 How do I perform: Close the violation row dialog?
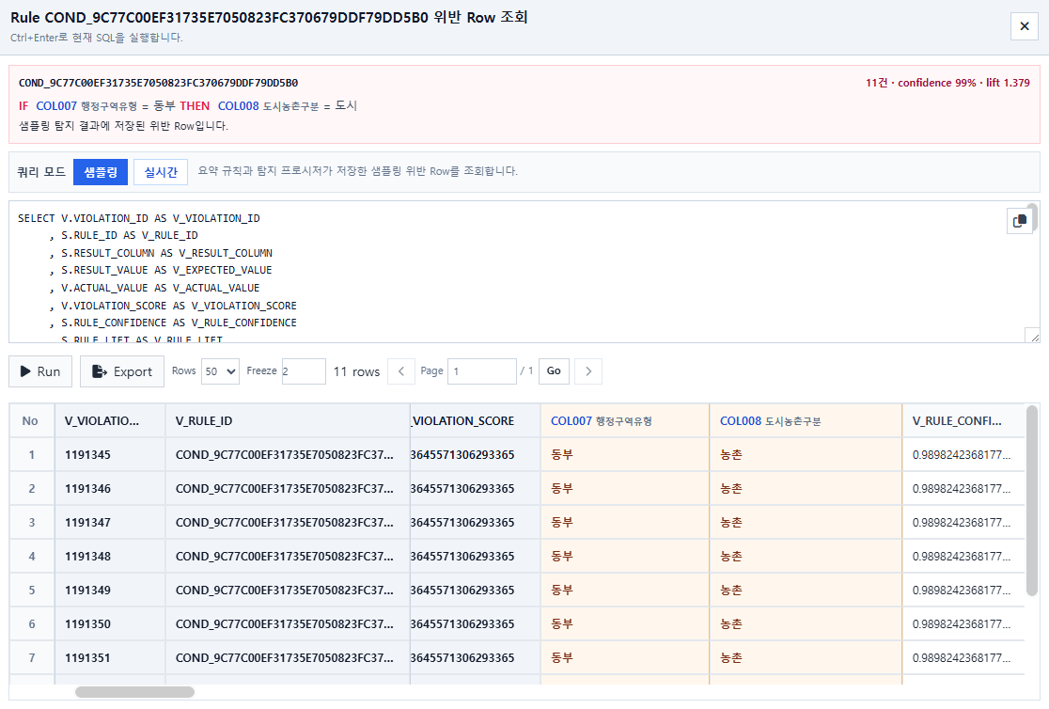coord(1024,26)
